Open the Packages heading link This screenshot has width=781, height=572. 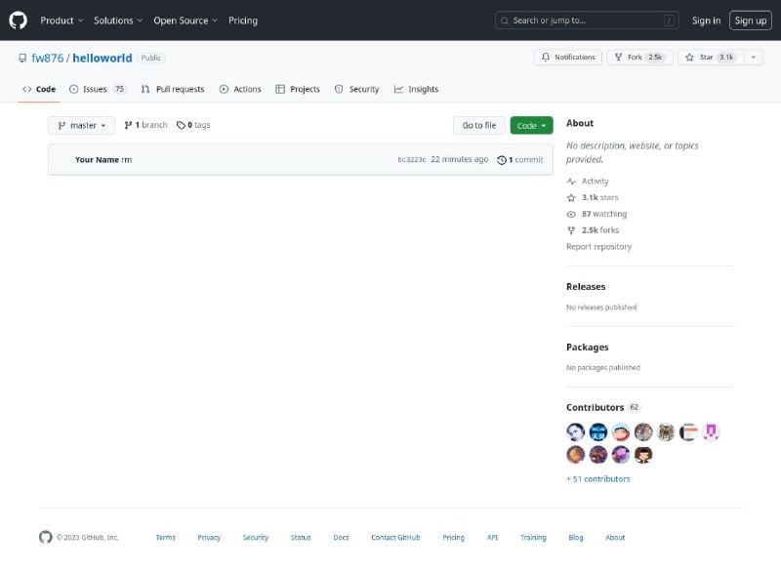tap(588, 347)
